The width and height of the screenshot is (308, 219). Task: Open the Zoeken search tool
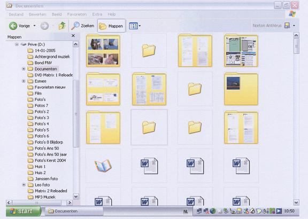[83, 26]
